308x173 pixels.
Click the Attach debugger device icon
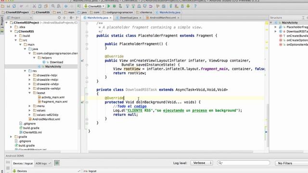(x=120, y=6)
